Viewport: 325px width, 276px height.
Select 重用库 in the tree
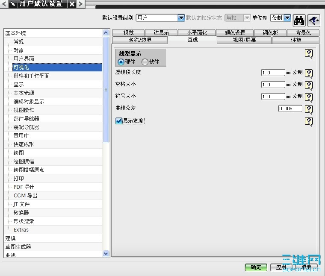pos(21,135)
